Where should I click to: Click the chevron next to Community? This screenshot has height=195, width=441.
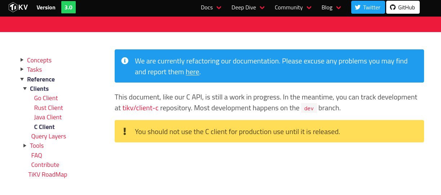309,8
